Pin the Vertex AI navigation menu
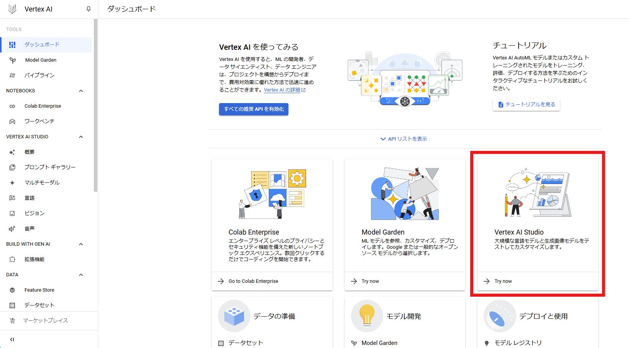Viewport: 629px width, 348px height. click(89, 9)
